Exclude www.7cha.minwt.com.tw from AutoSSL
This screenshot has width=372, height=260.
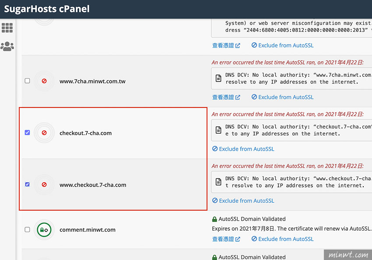pos(282,97)
